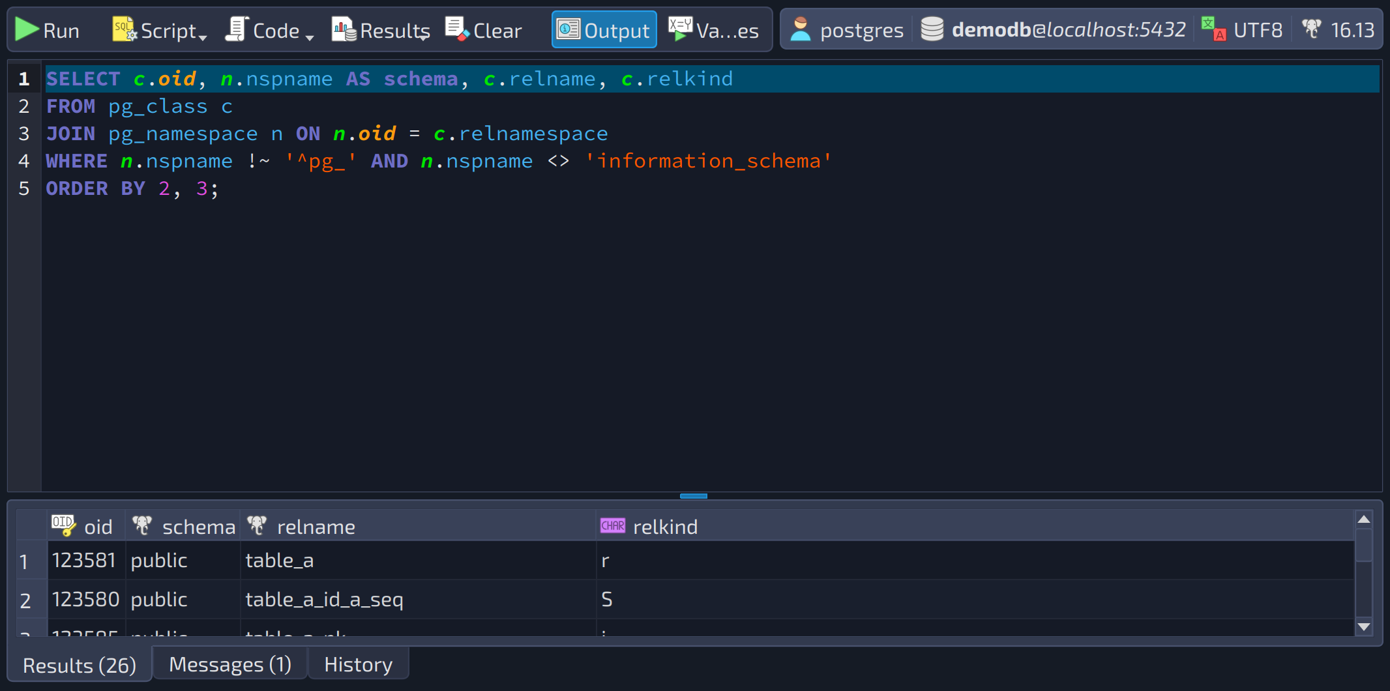This screenshot has height=691, width=1390.
Task: Click the relname column header
Action: (x=418, y=526)
